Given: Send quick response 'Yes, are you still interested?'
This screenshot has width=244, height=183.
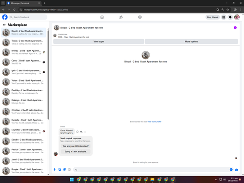Looking at the screenshot, I should pyautogui.click(x=76, y=146).
